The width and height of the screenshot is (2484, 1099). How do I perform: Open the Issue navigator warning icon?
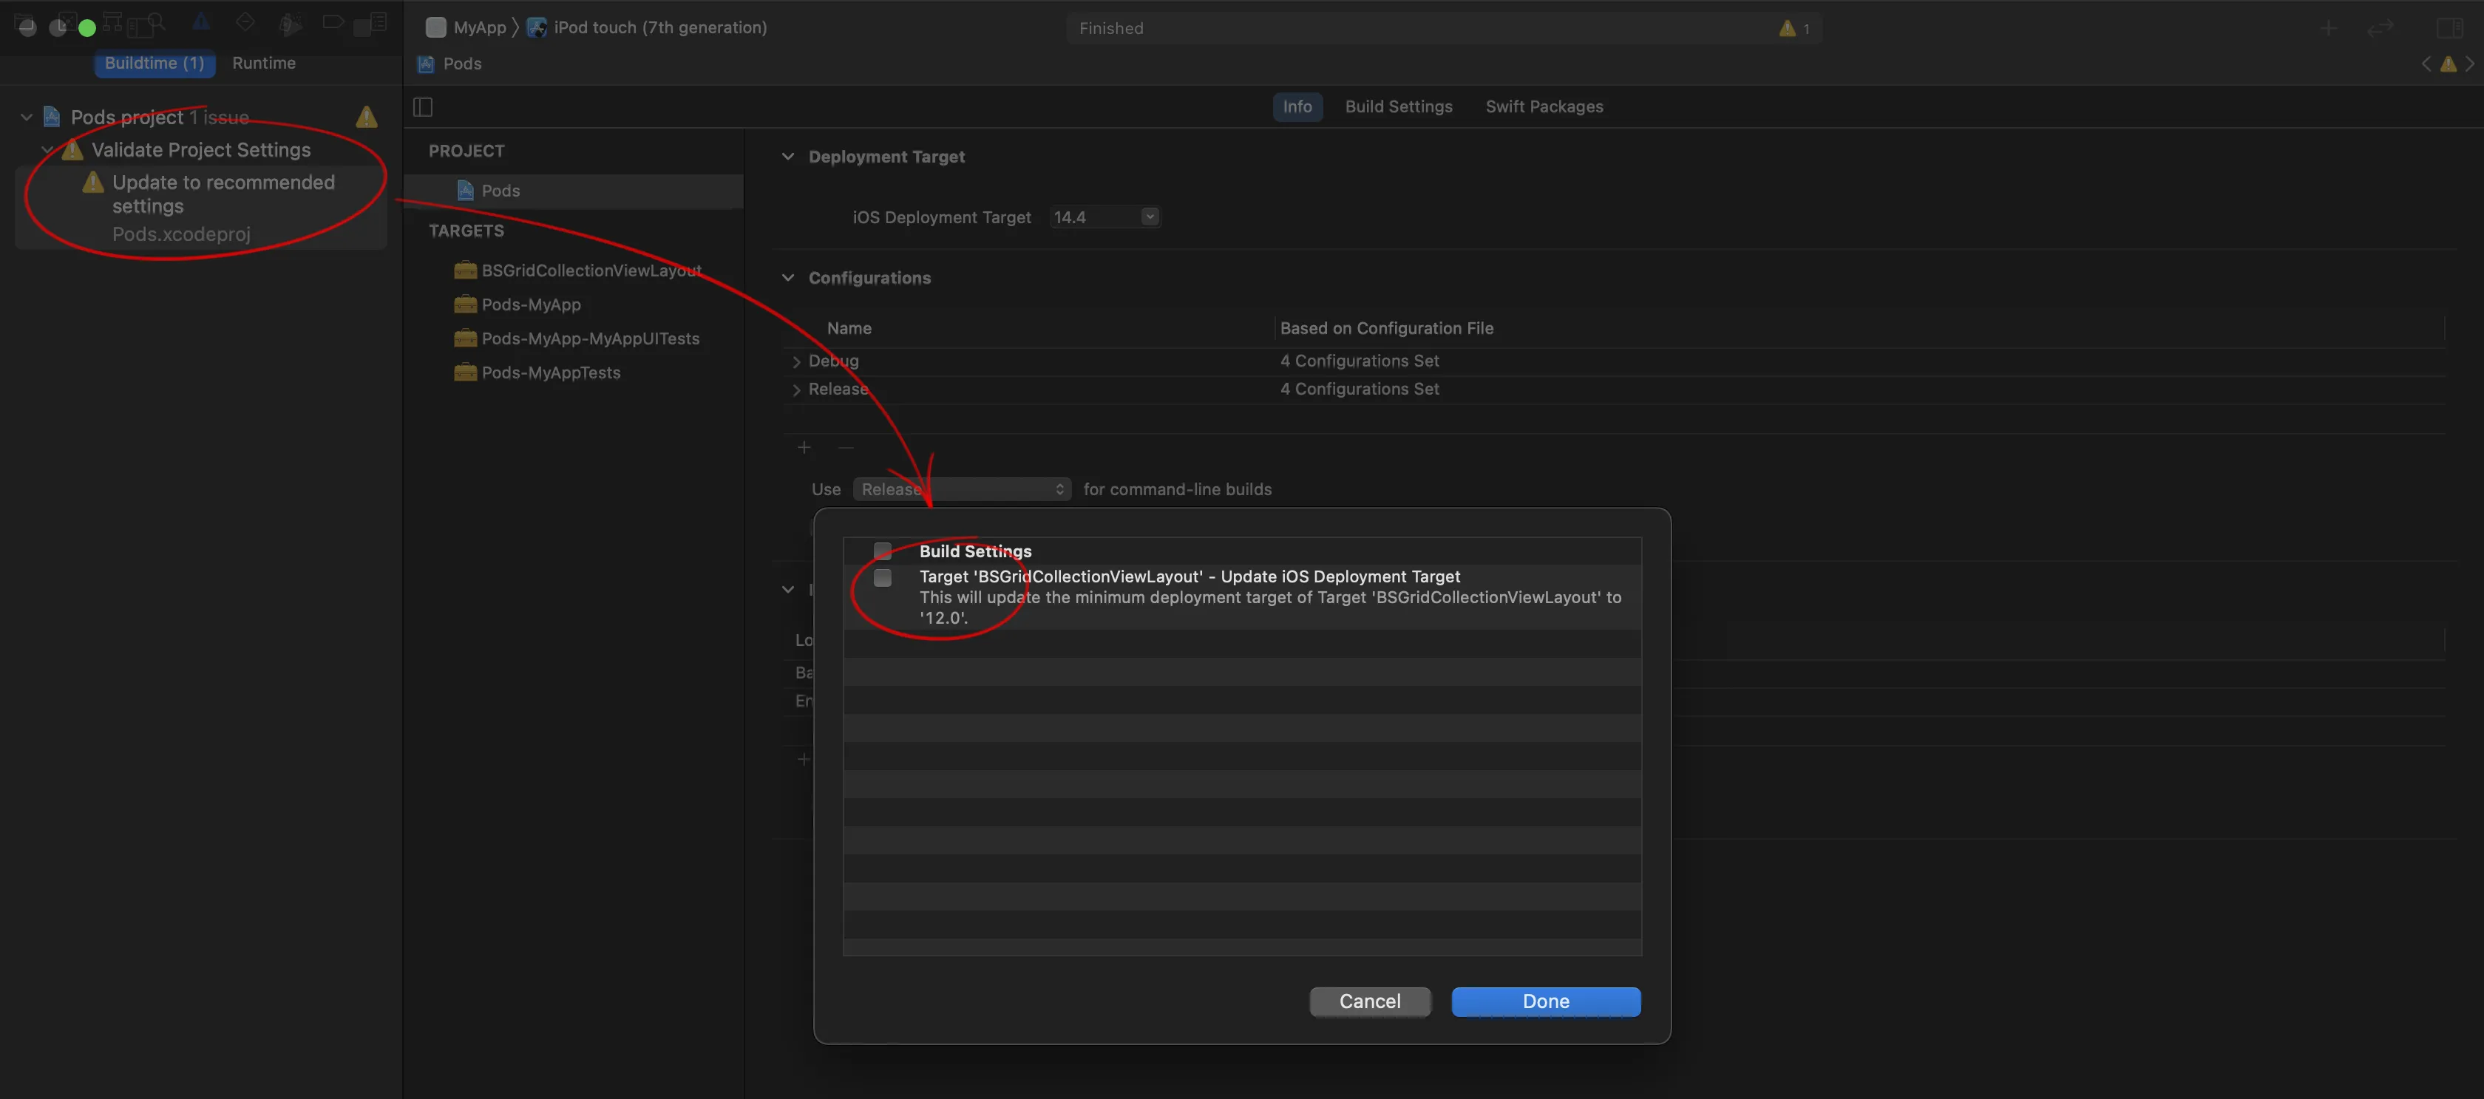click(x=200, y=22)
